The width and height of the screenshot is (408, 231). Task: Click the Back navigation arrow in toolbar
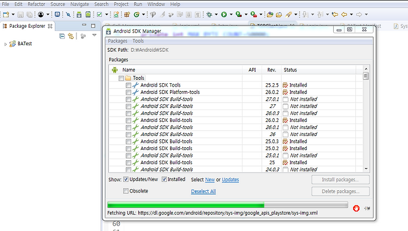tap(344, 15)
